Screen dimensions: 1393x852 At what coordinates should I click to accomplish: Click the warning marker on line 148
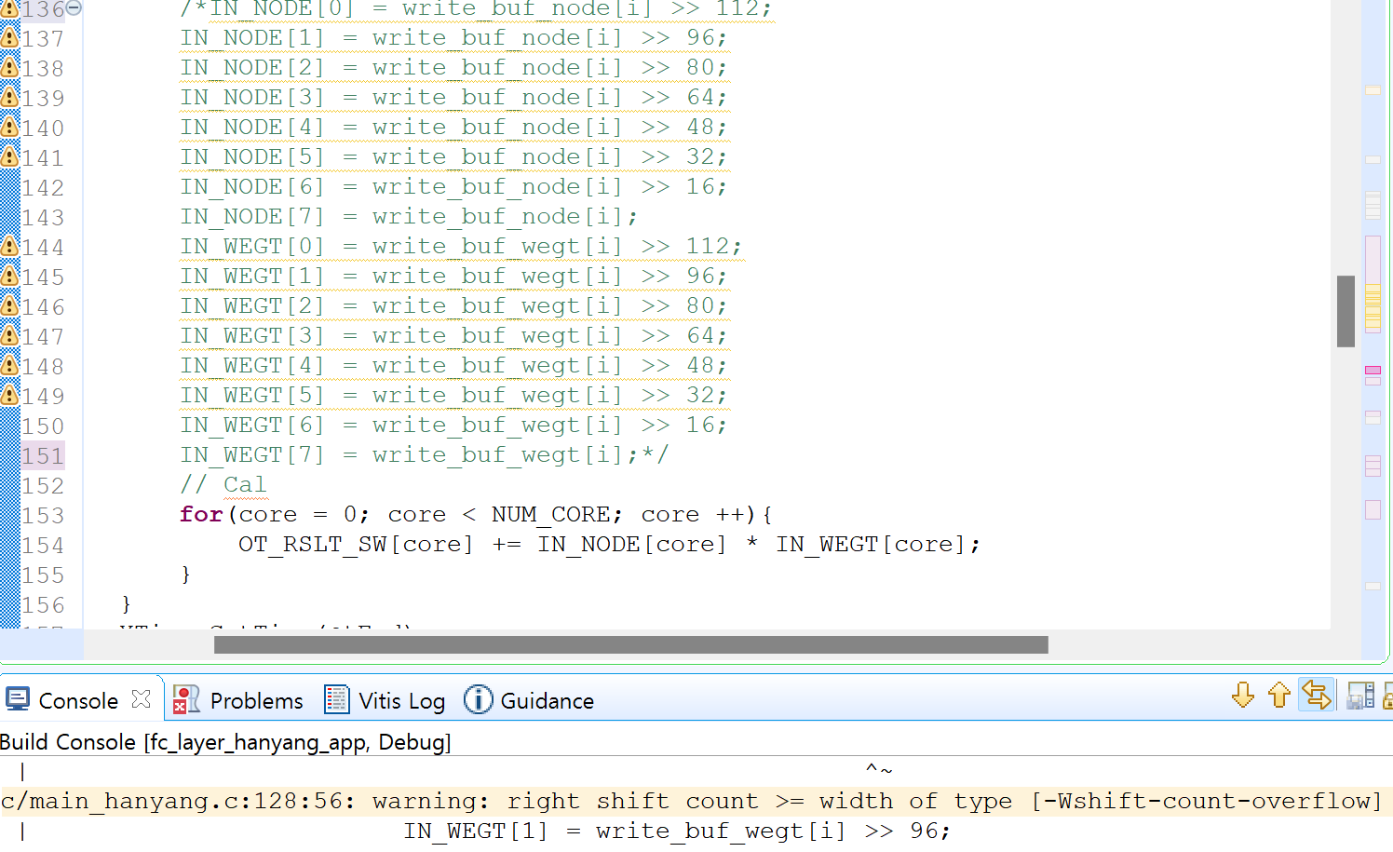tap(9, 366)
